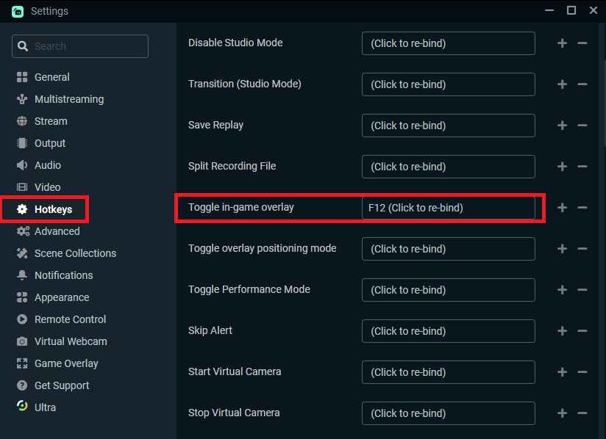Click the Virtual Webcam camera icon
The width and height of the screenshot is (606, 439).
[21, 341]
